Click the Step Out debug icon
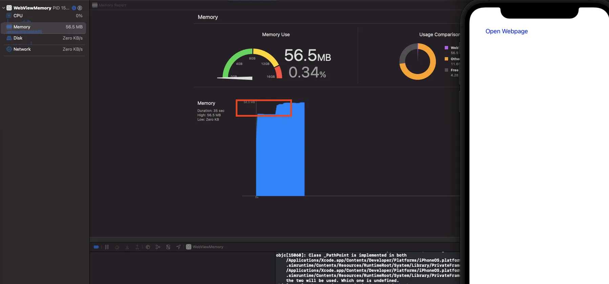The height and width of the screenshot is (284, 609). coord(138,247)
